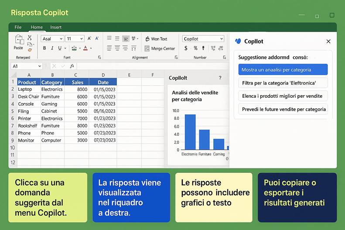345x230 pixels.
Task: Click the Copy icon below scissors
Action: point(30,45)
